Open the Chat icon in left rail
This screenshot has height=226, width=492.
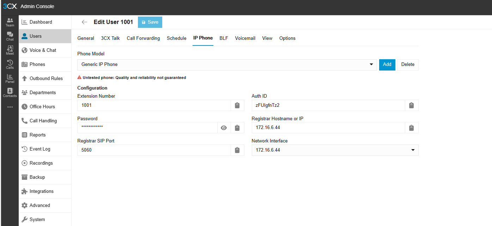point(10,36)
